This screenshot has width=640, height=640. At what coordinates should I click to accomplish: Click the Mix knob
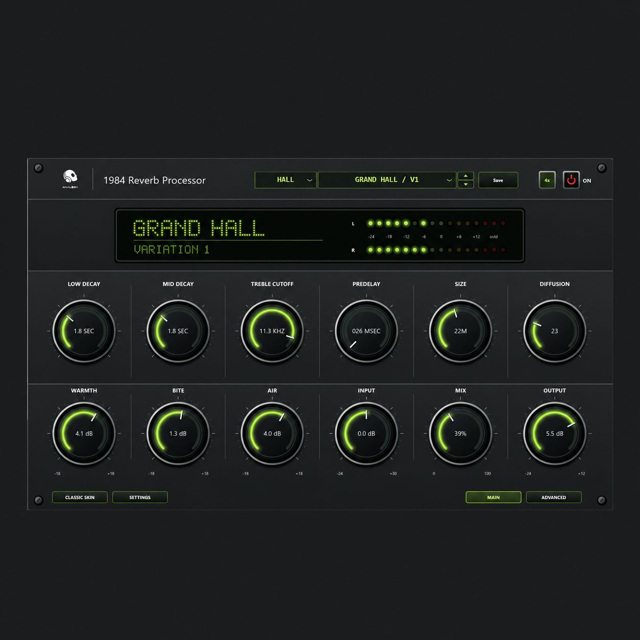pyautogui.click(x=460, y=434)
